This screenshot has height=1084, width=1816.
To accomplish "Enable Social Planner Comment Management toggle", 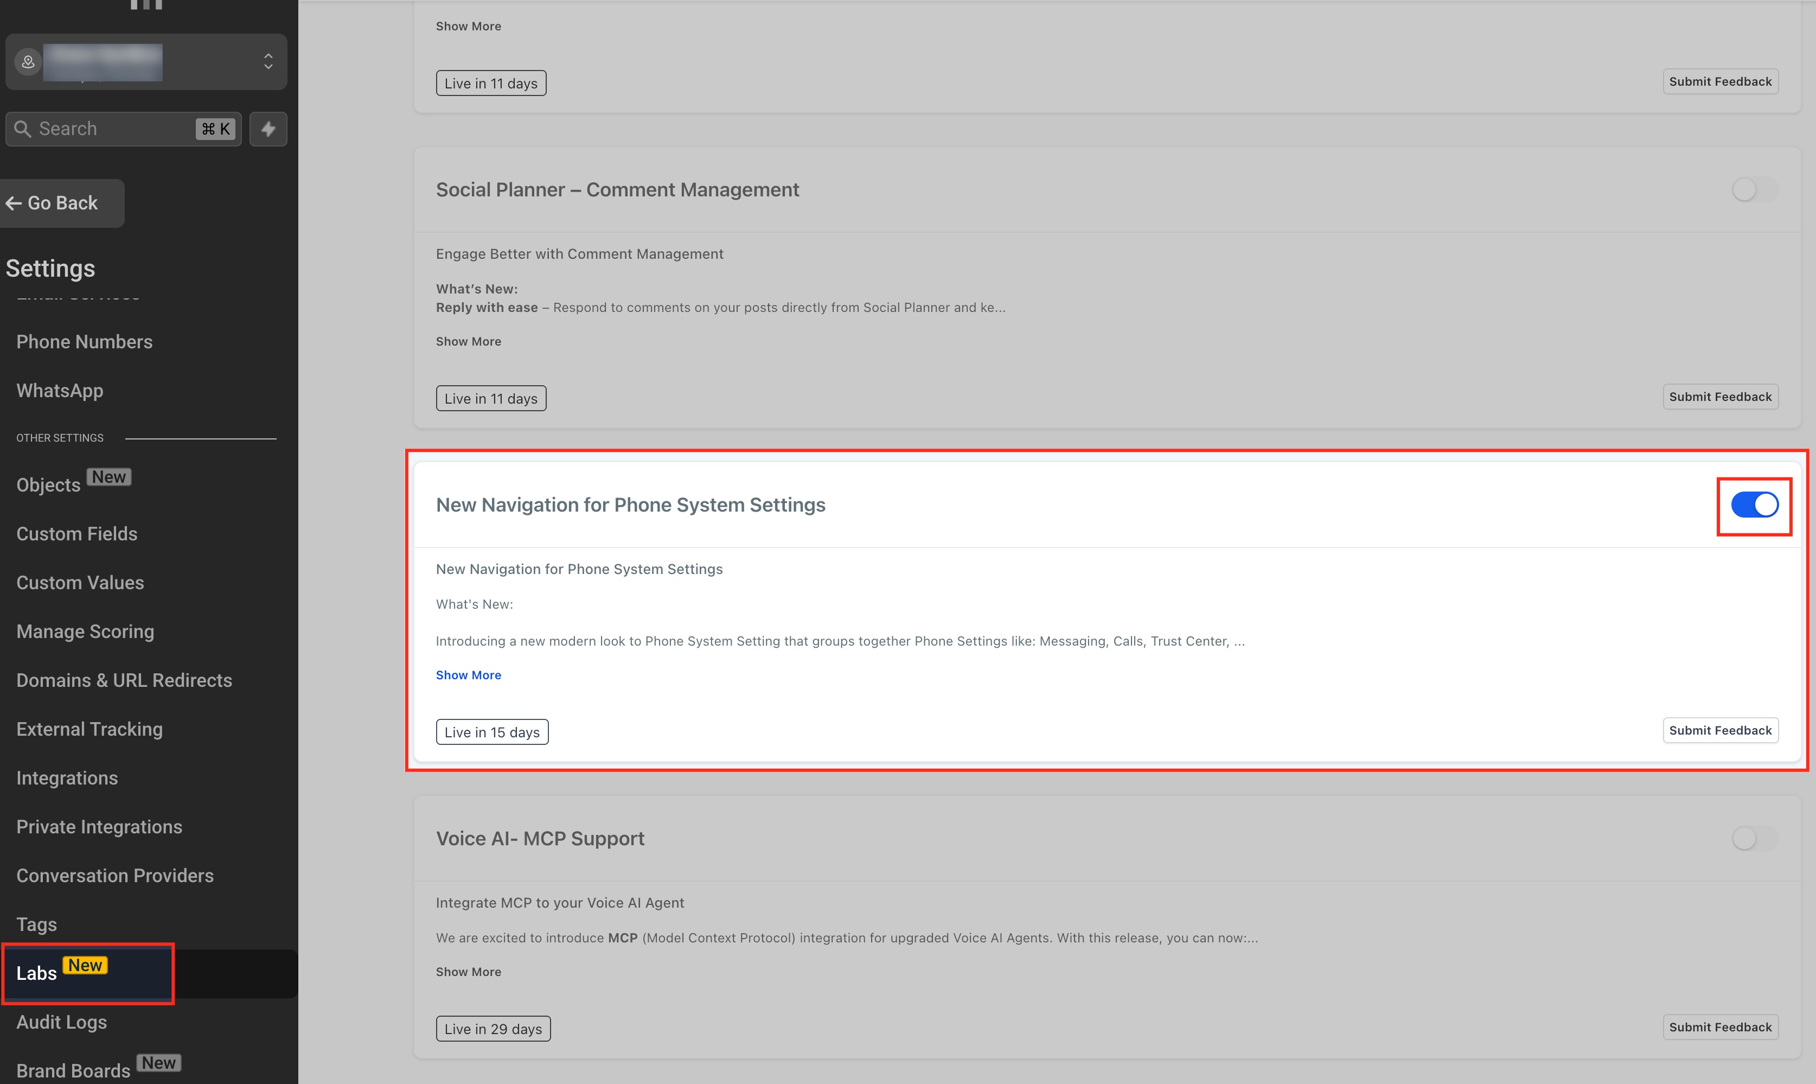I will 1754,190.
